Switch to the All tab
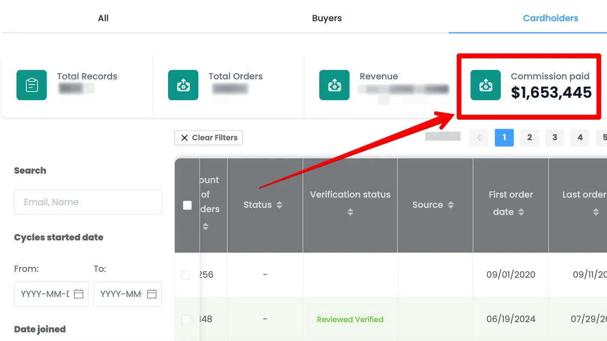The height and width of the screenshot is (341, 607). tap(103, 18)
